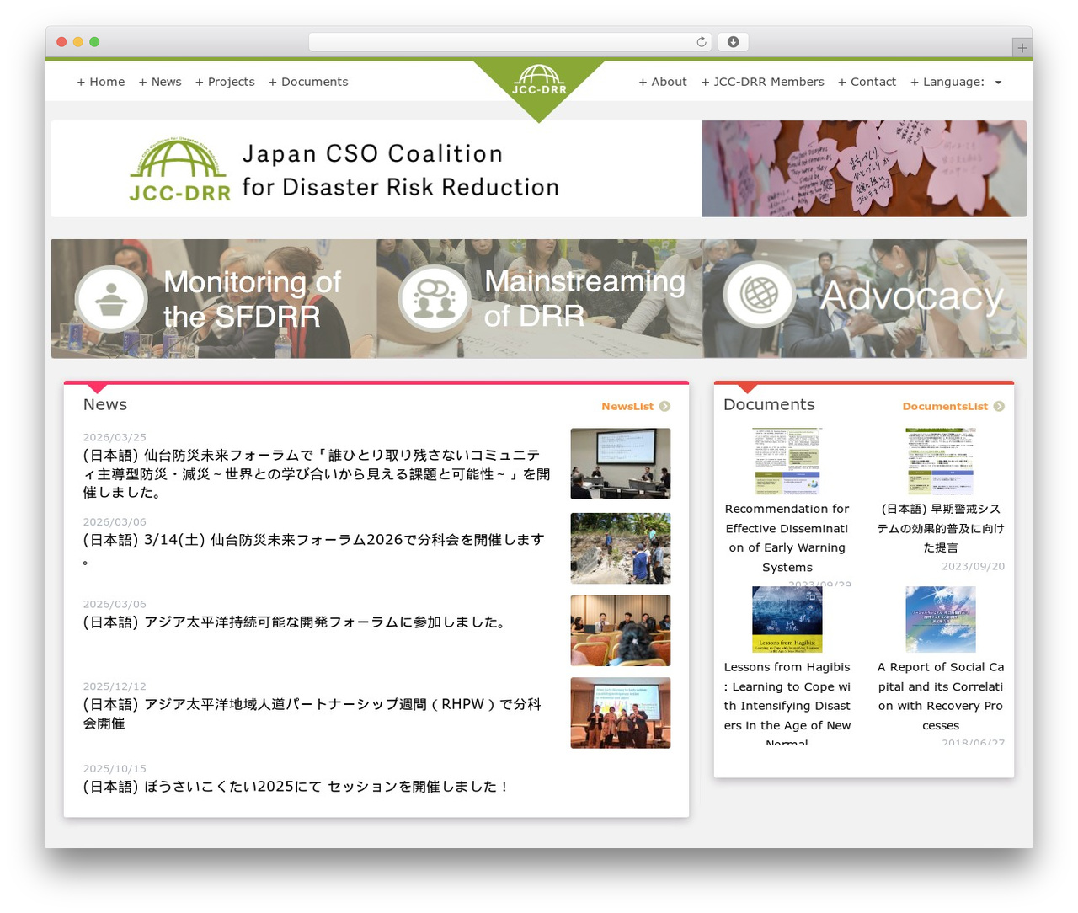The image size is (1078, 913).
Task: Click the RHPW session news thumbnail
Action: tap(621, 713)
